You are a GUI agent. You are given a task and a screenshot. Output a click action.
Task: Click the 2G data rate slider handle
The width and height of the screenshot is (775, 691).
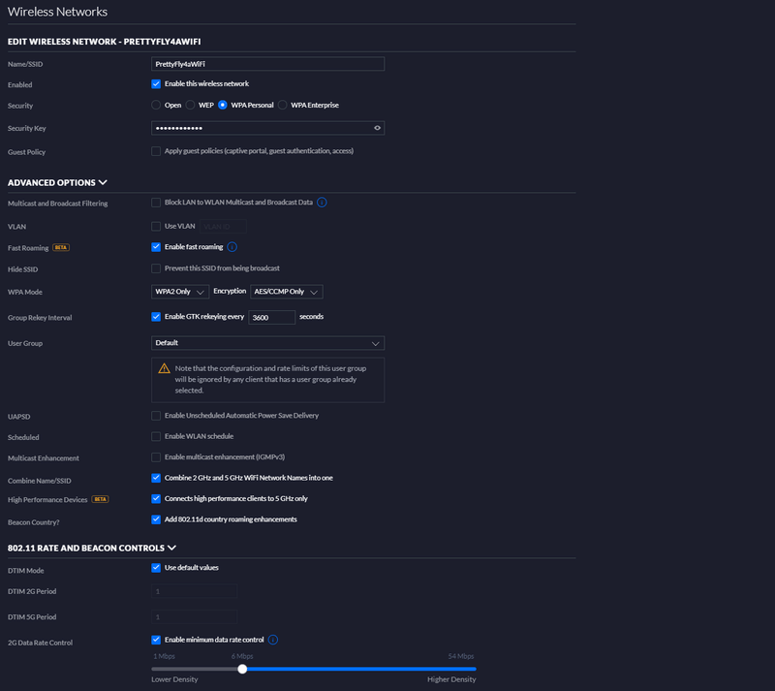(x=242, y=669)
